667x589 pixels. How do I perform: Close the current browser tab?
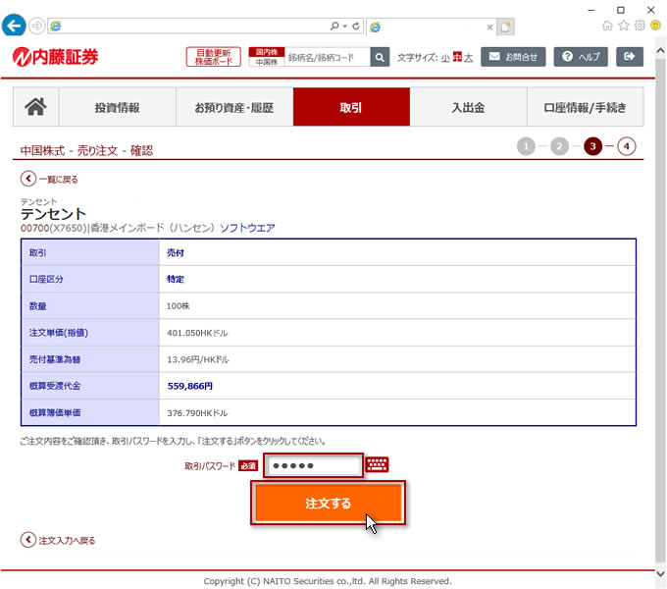[489, 27]
